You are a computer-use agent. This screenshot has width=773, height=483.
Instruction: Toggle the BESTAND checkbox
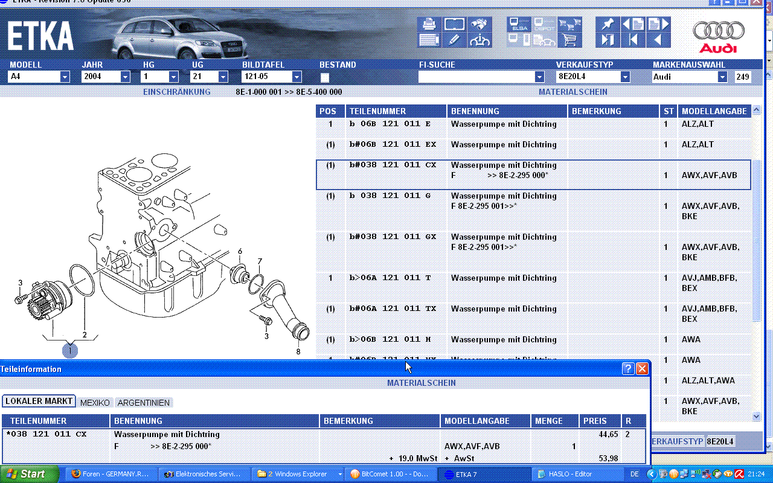(x=325, y=77)
